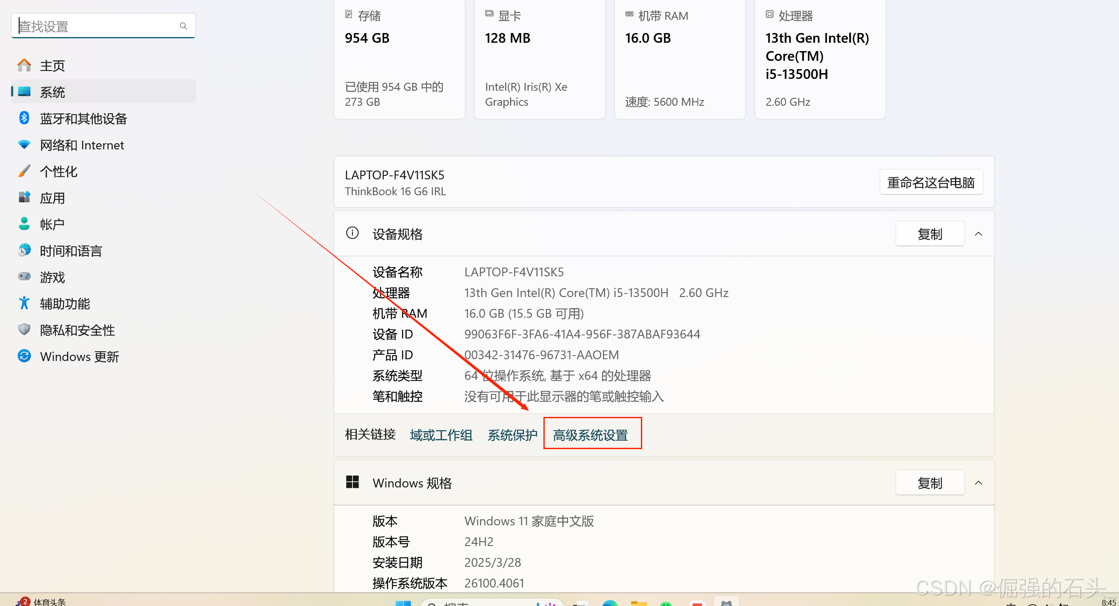Image resolution: width=1119 pixels, height=606 pixels.
Task: Click the Windows Update (Windows 更新) sync icon
Action: pyautogui.click(x=24, y=356)
